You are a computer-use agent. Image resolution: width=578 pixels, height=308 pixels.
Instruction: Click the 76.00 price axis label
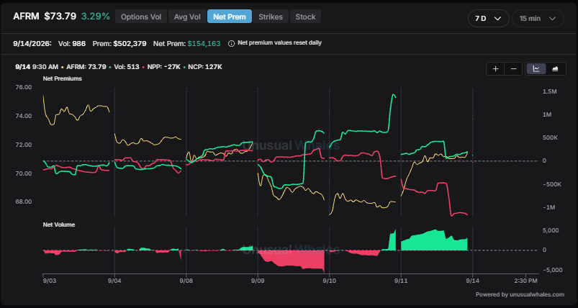tap(23, 87)
